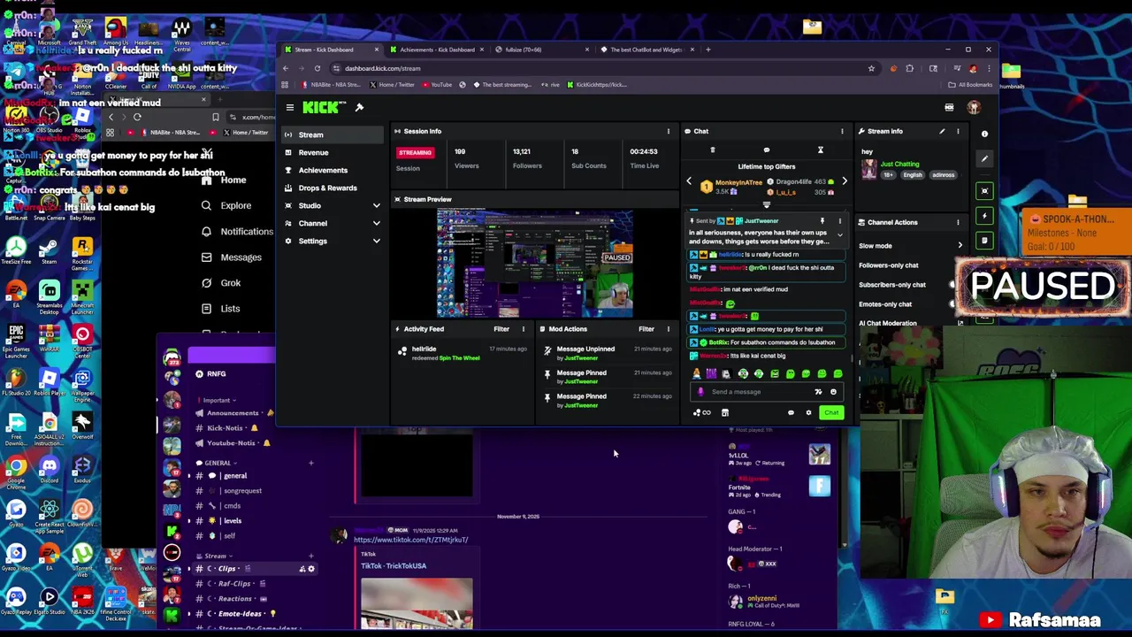Expand Channel section in Kick sidebar

point(376,223)
